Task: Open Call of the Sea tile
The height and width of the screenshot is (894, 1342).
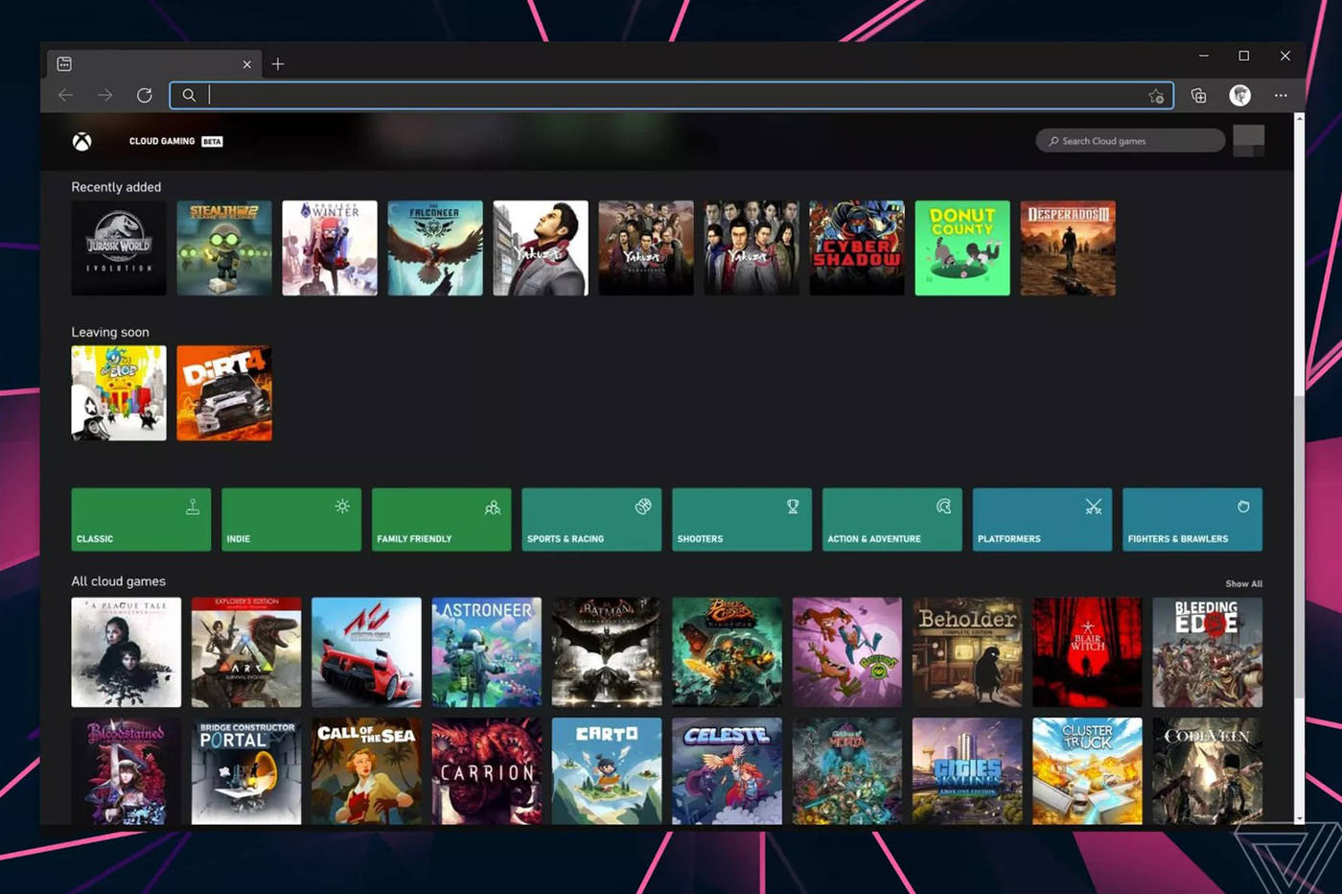Action: 366,771
